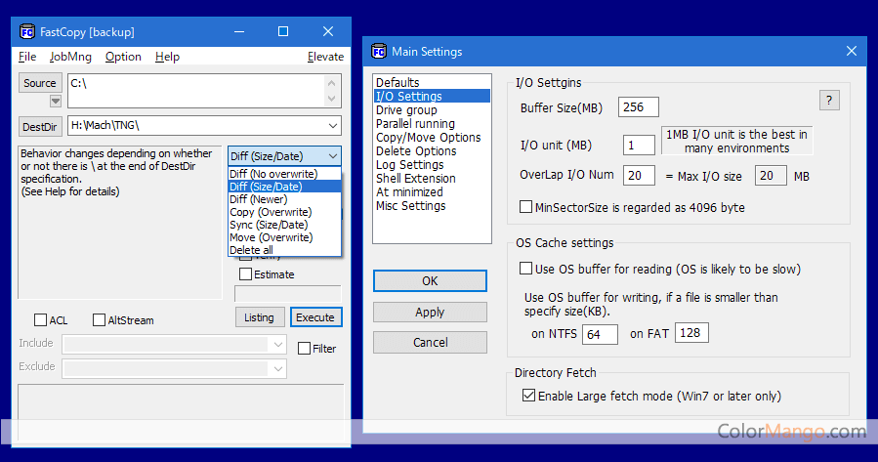
Task: Close the Main Settings dialog
Action: coord(851,51)
